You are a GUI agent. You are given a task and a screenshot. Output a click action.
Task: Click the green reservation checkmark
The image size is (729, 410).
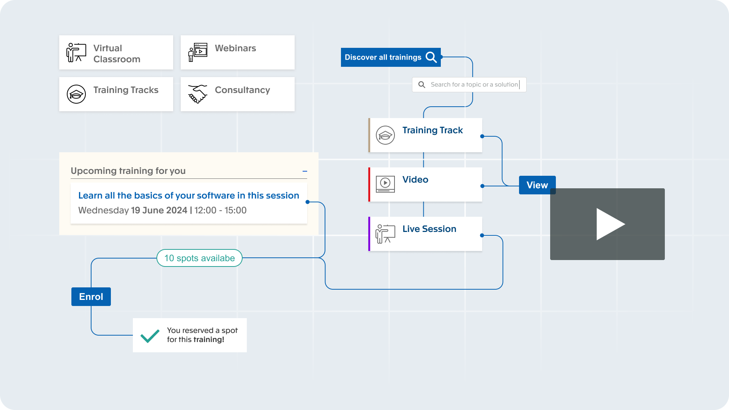pyautogui.click(x=150, y=336)
